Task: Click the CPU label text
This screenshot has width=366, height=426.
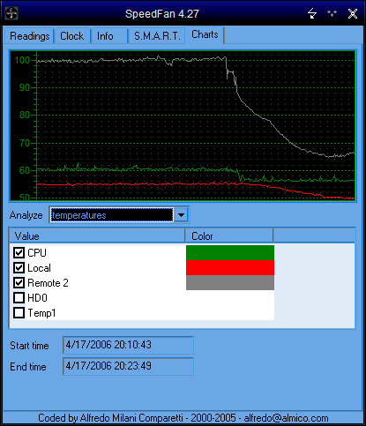Action: (37, 253)
